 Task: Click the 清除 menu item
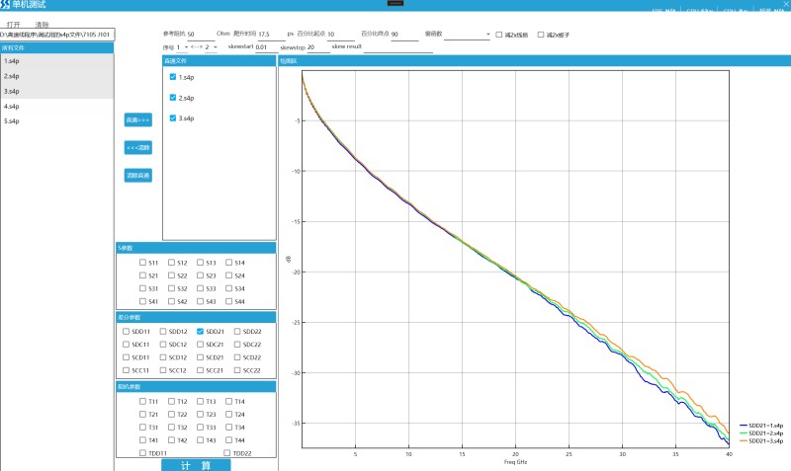42,24
